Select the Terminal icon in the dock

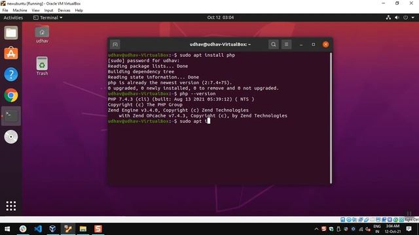11,116
